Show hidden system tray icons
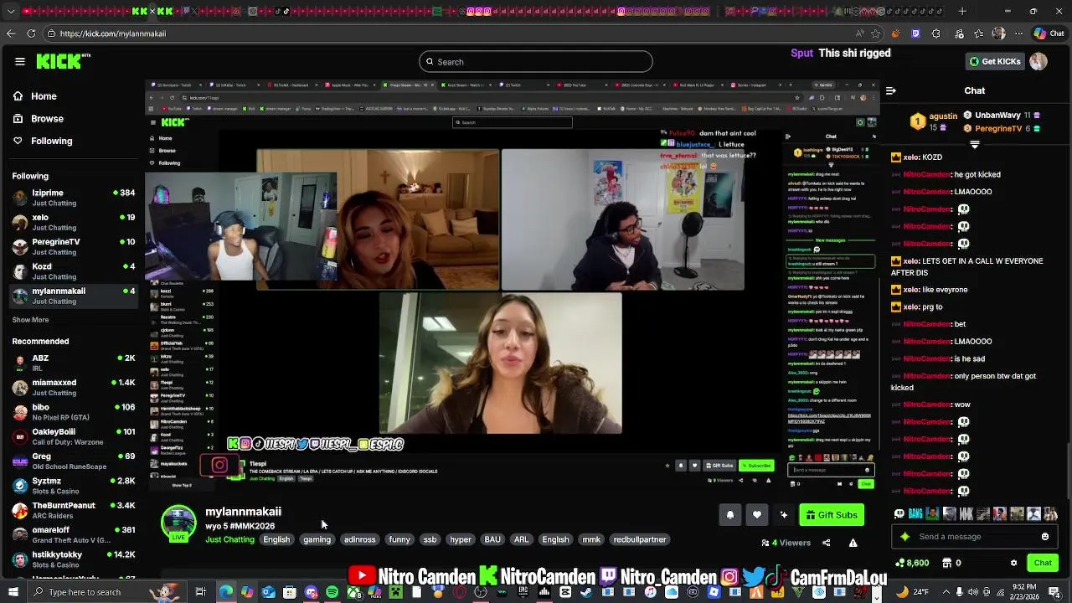1072x603 pixels. 946,592
